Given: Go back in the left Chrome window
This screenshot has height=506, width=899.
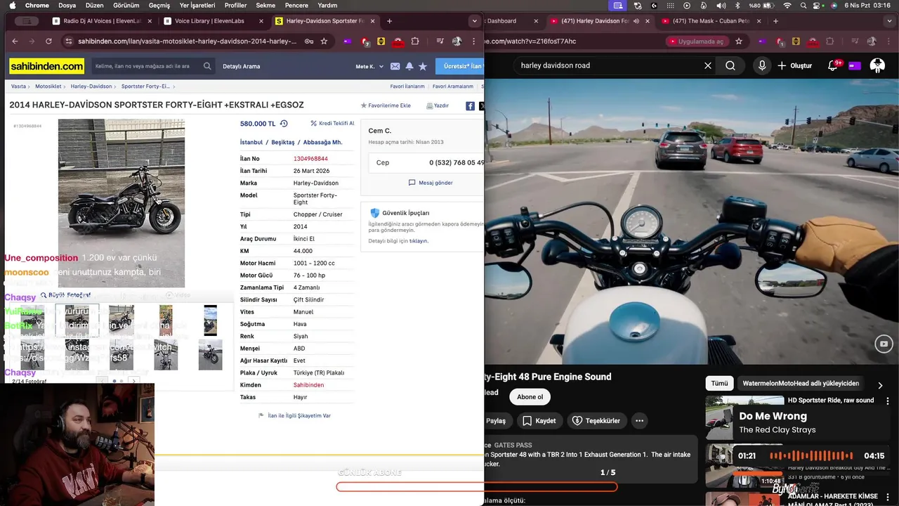Looking at the screenshot, I should coord(13,41).
